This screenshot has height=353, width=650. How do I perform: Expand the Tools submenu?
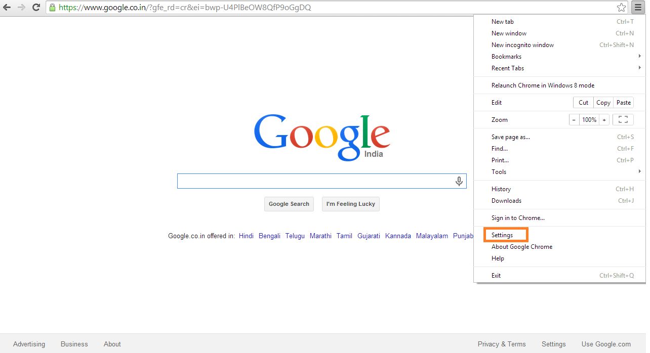click(559, 172)
